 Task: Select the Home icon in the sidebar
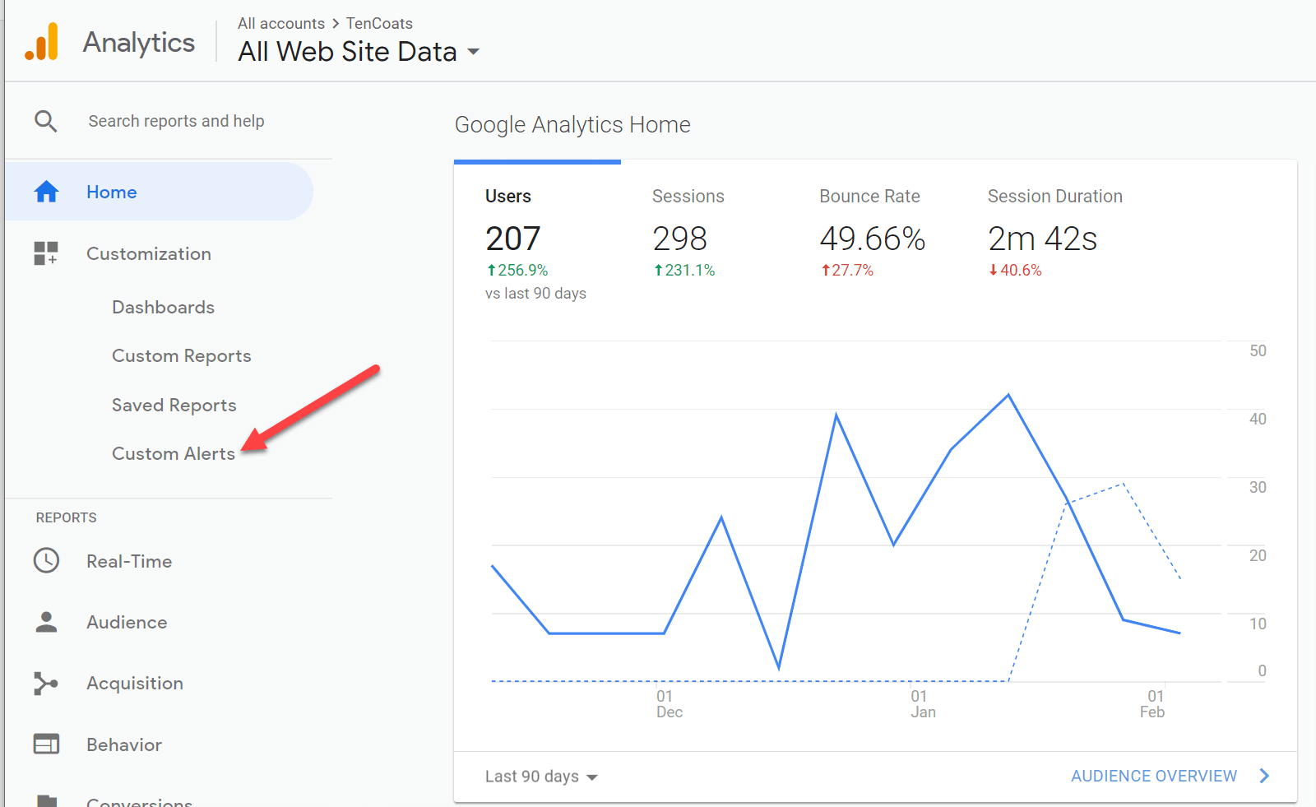pyautogui.click(x=47, y=191)
